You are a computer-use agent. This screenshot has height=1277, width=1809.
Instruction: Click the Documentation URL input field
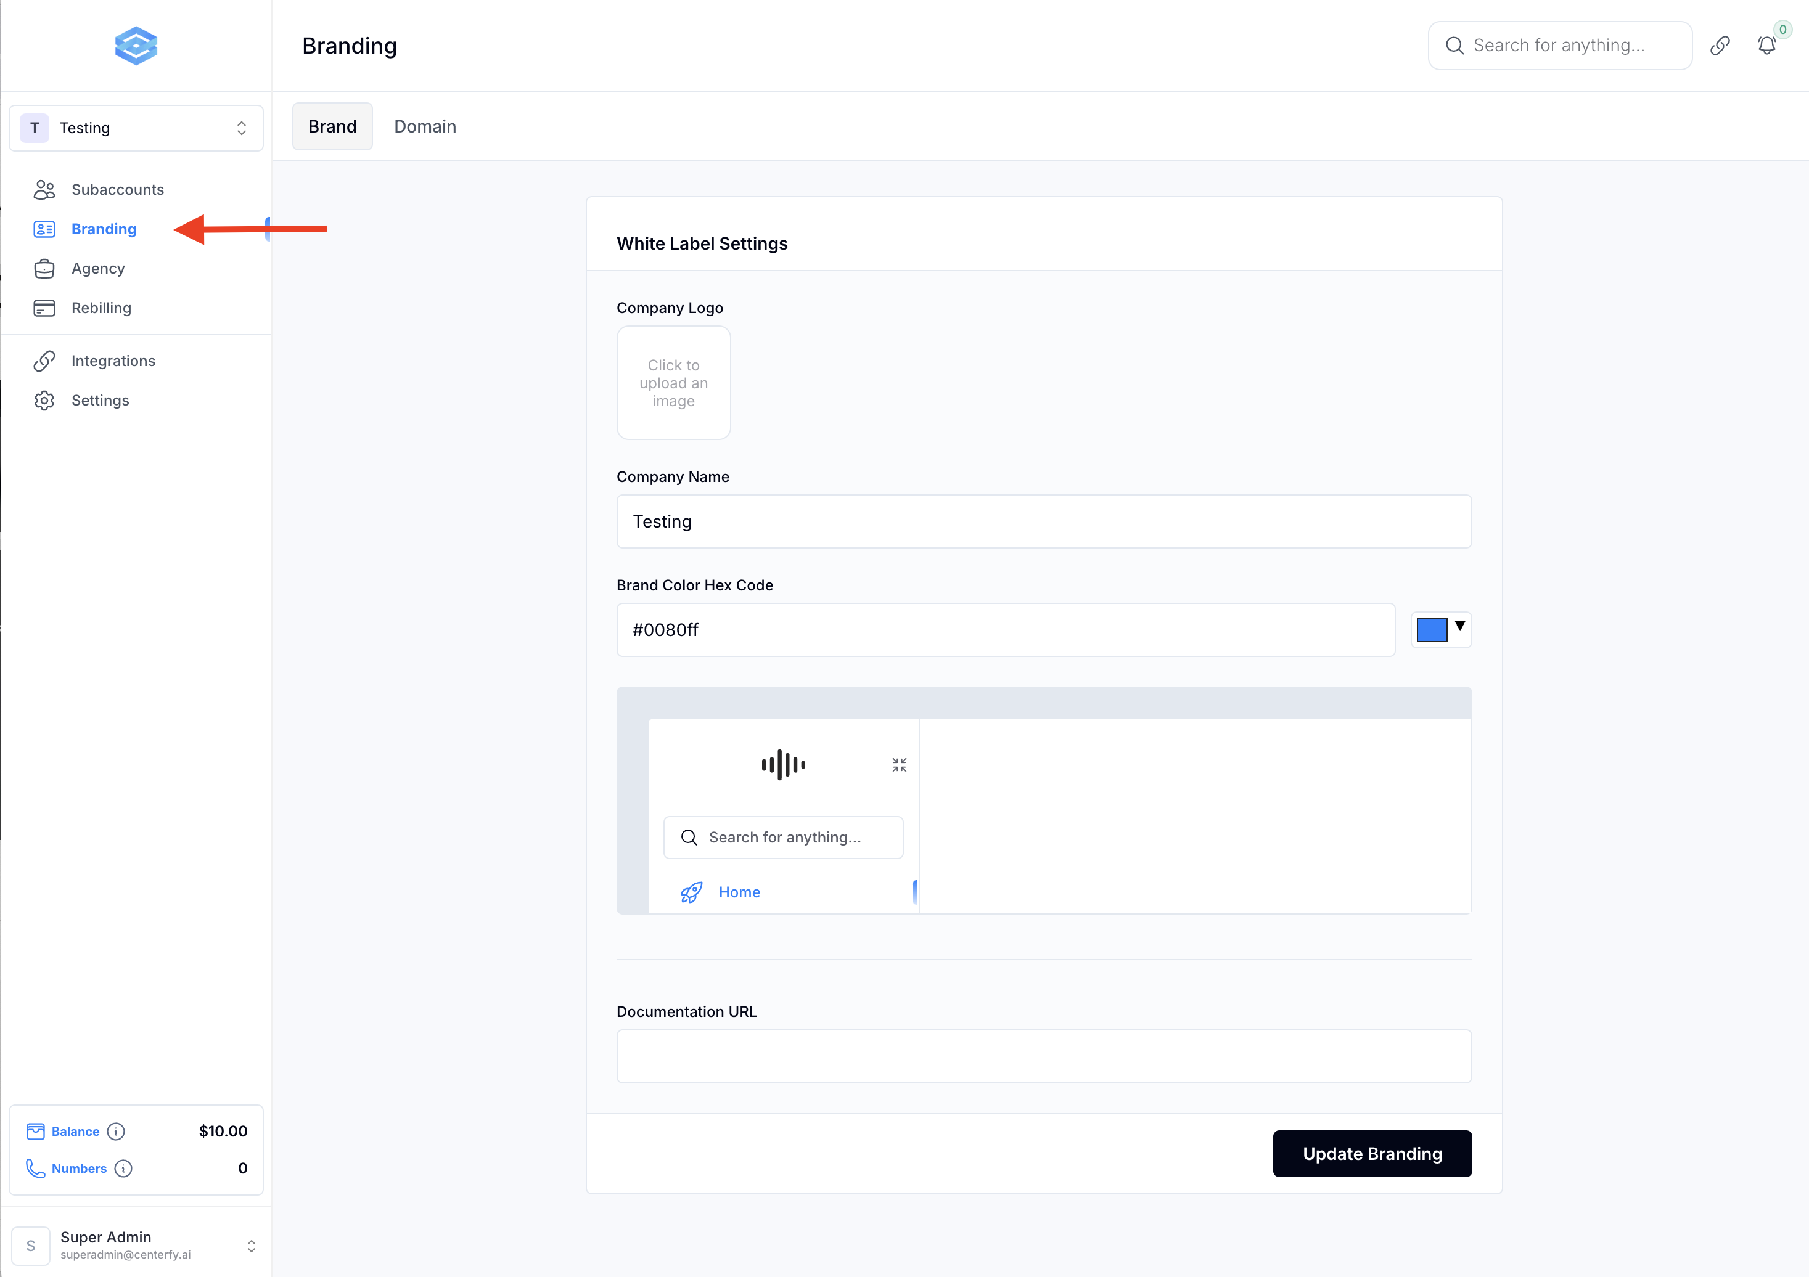pos(1043,1056)
